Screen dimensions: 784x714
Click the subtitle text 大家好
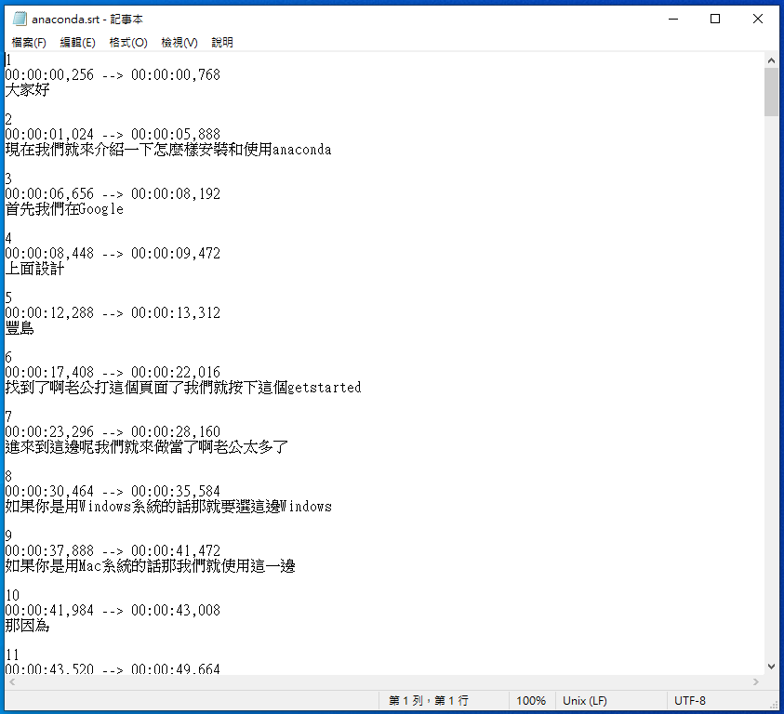coord(28,90)
